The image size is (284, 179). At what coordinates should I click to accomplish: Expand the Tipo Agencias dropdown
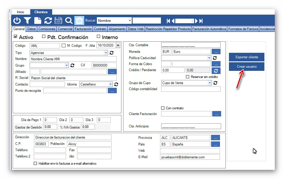point(106,53)
